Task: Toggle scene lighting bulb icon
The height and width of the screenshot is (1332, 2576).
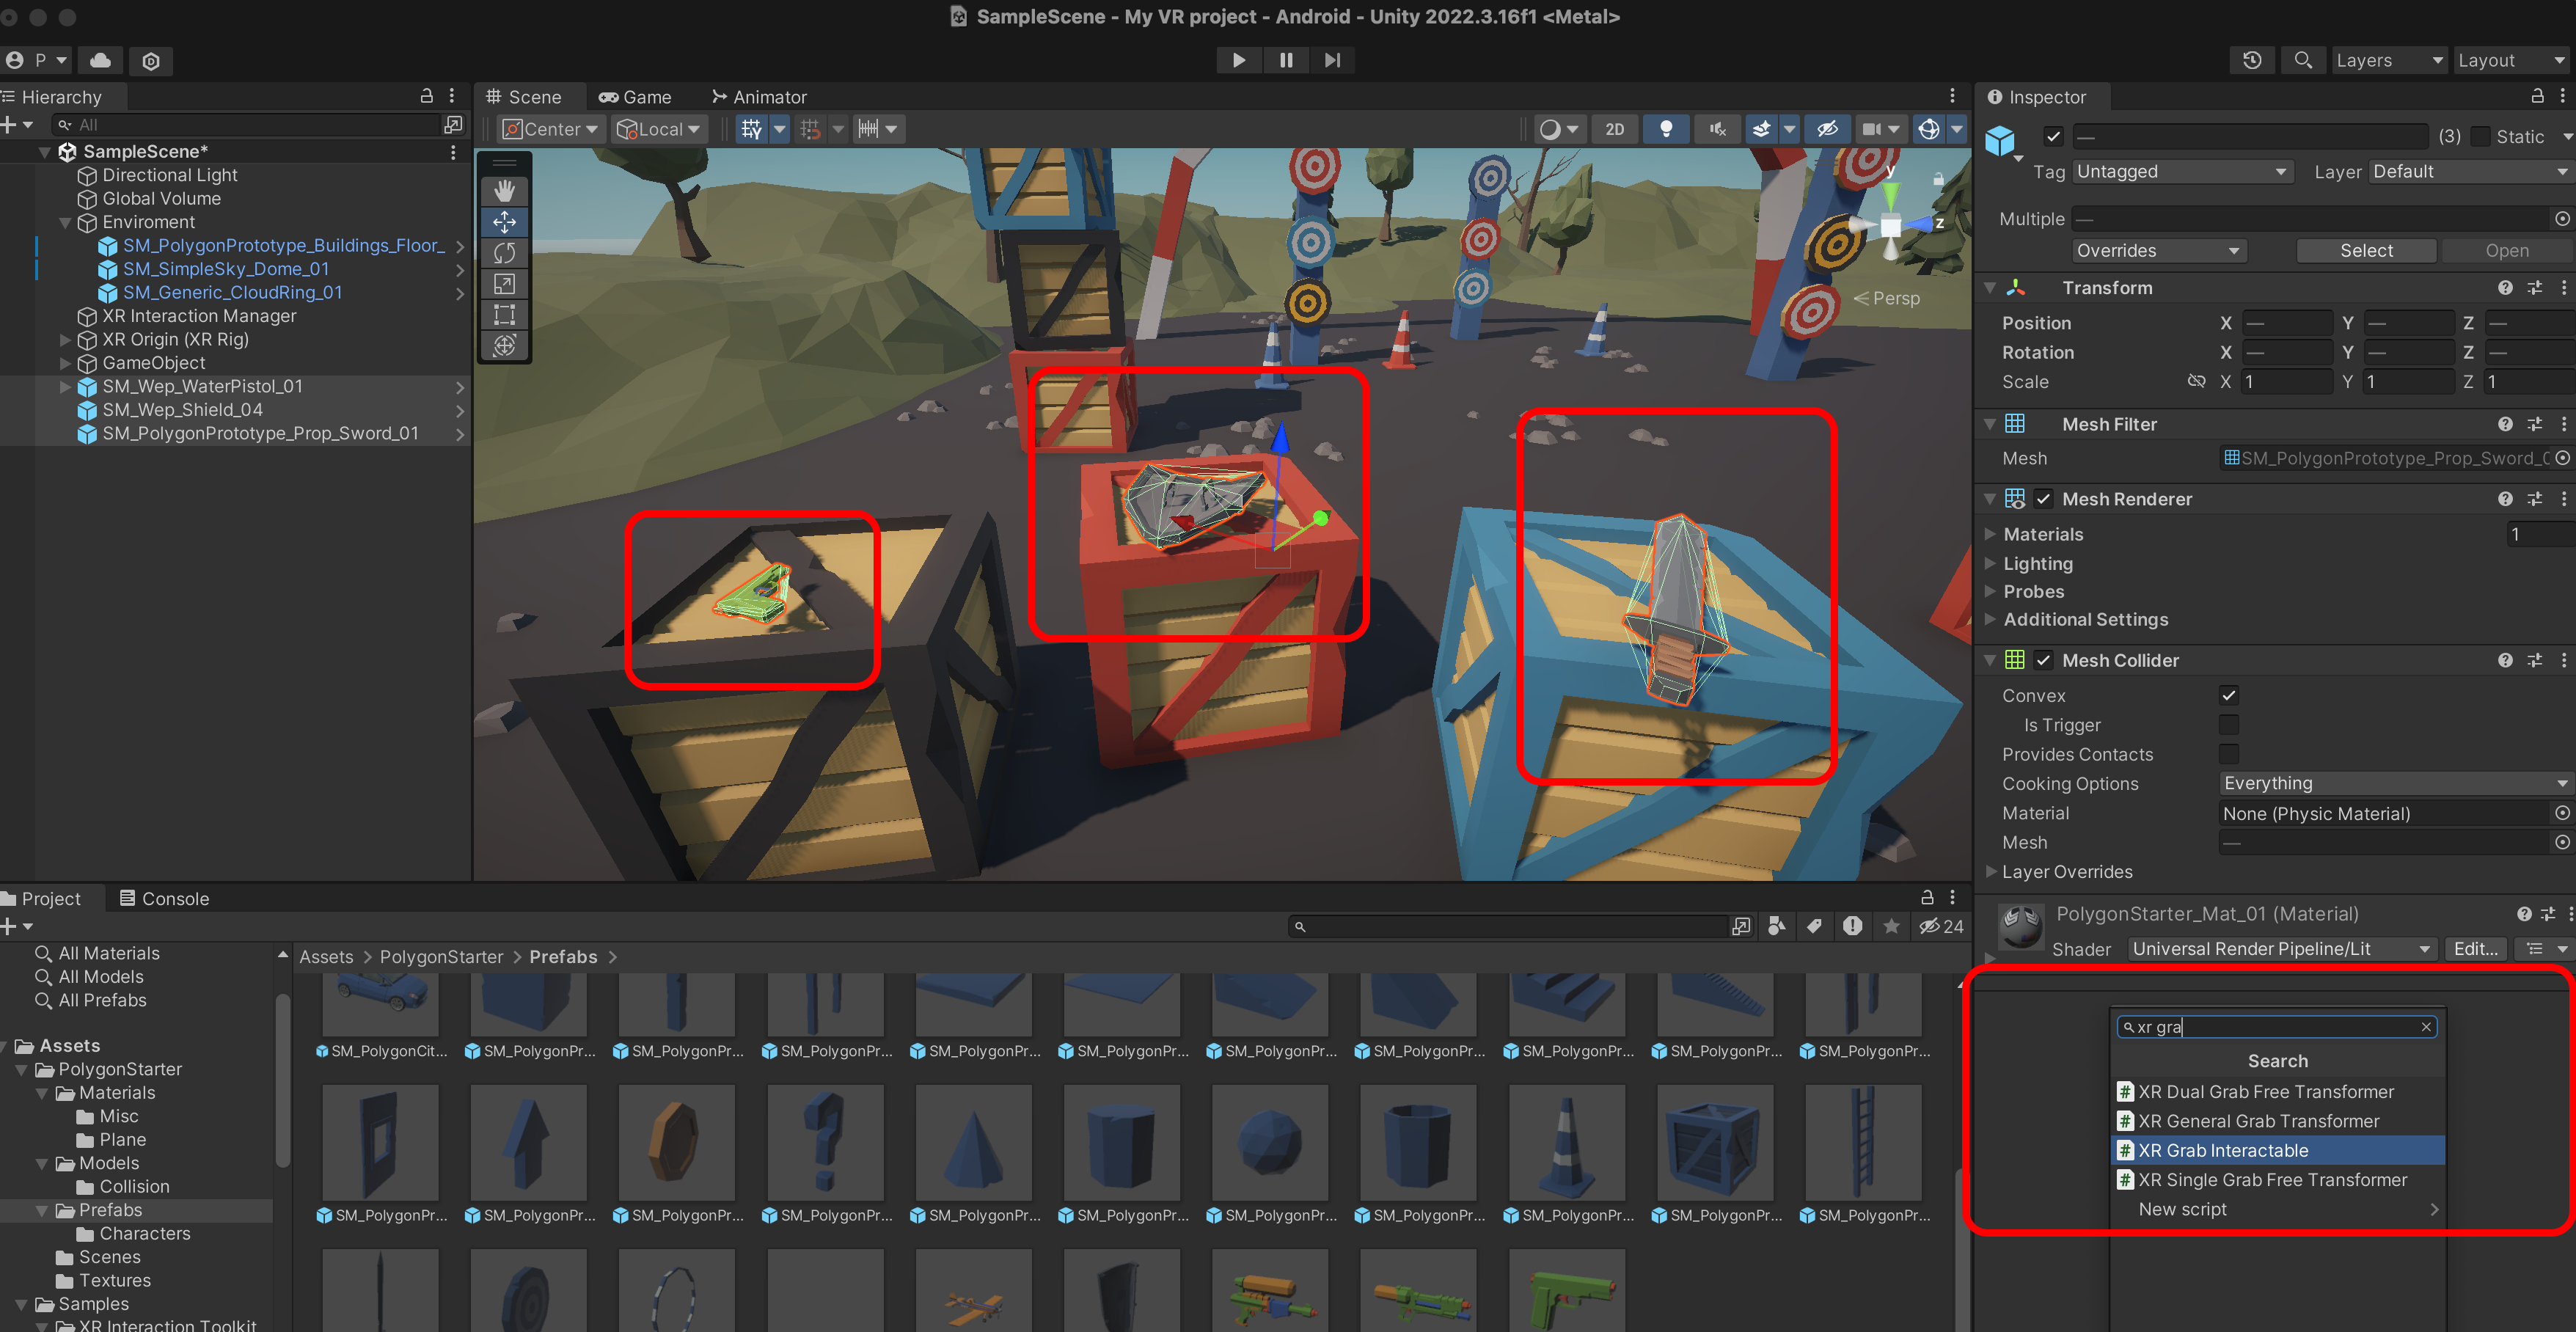Action: [1665, 129]
